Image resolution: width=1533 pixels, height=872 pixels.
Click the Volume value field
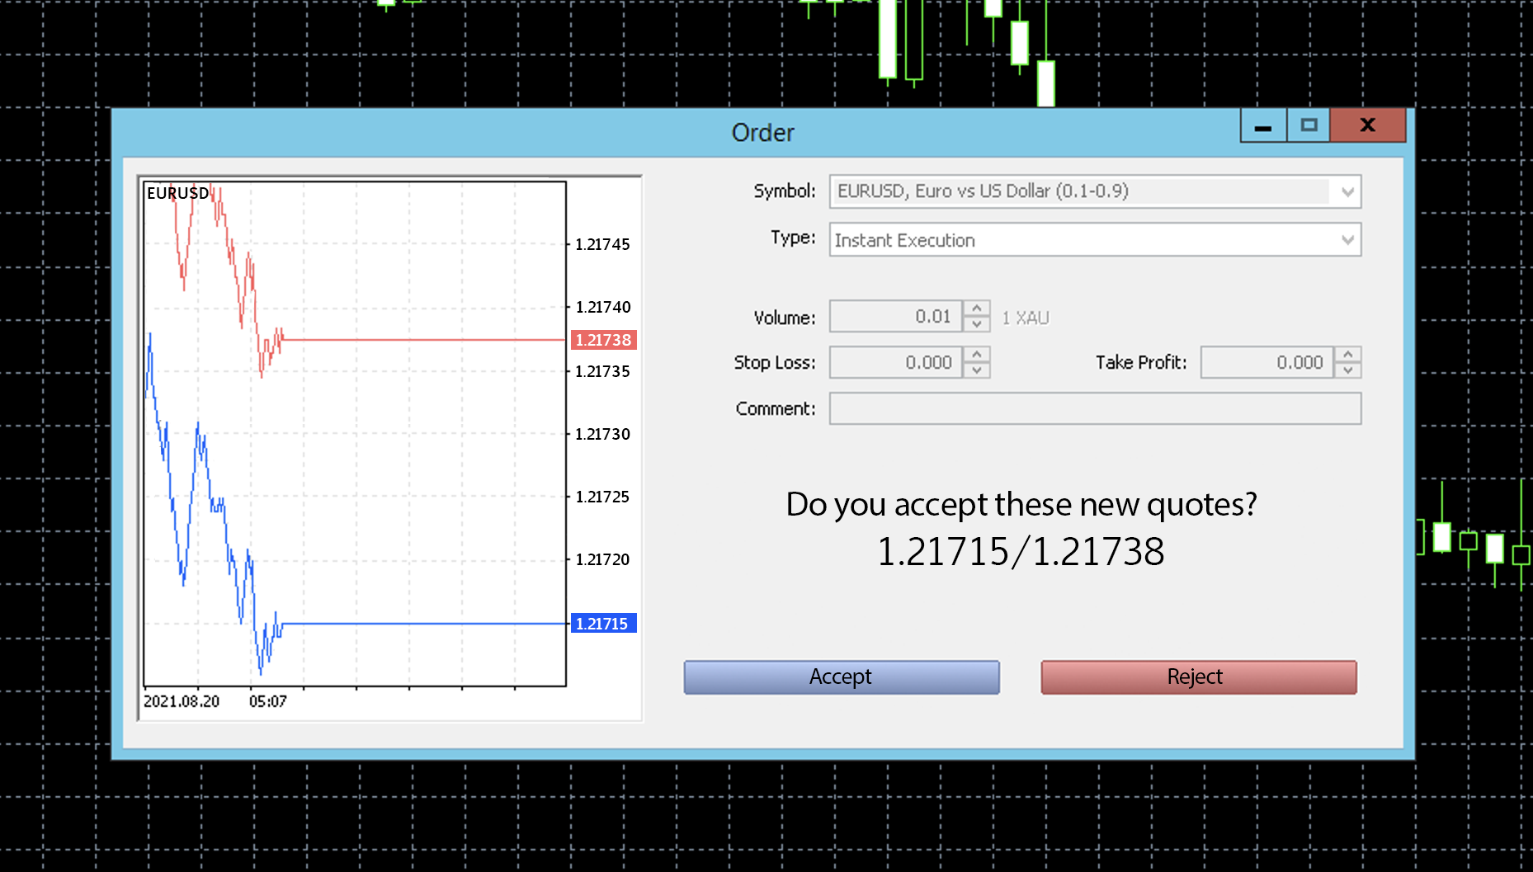[896, 316]
